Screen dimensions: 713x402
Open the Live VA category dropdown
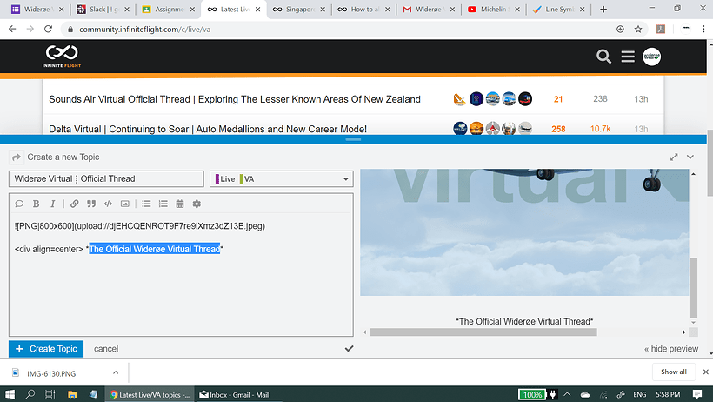[282, 179]
